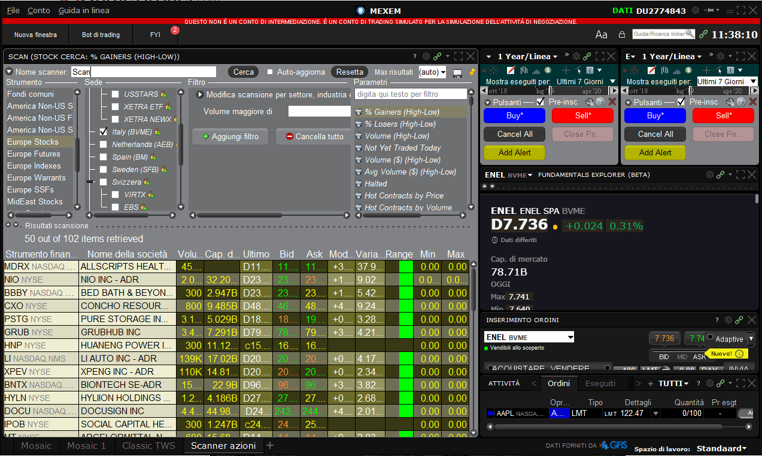Image resolution: width=762 pixels, height=456 pixels.
Task: Switch to the Classic TWS tab
Action: coord(148,446)
